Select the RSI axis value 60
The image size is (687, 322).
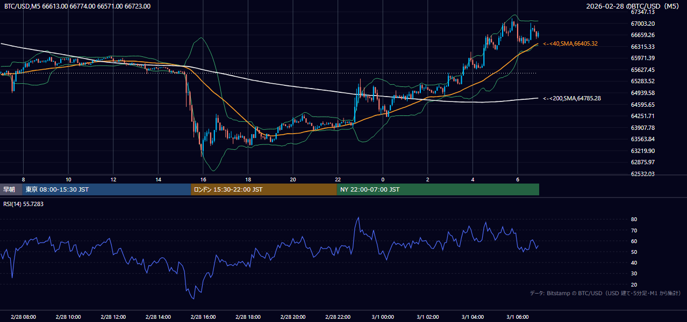pos(634,241)
